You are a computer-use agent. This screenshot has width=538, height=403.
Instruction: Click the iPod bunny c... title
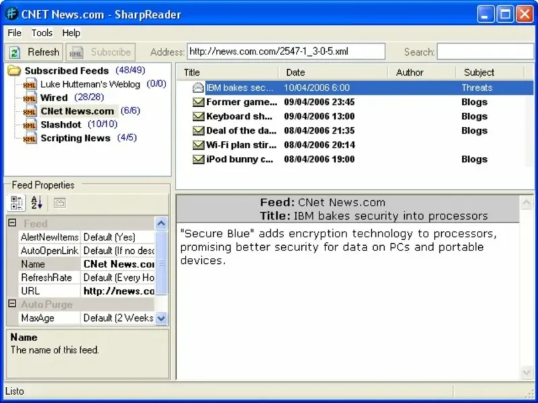tap(240, 159)
